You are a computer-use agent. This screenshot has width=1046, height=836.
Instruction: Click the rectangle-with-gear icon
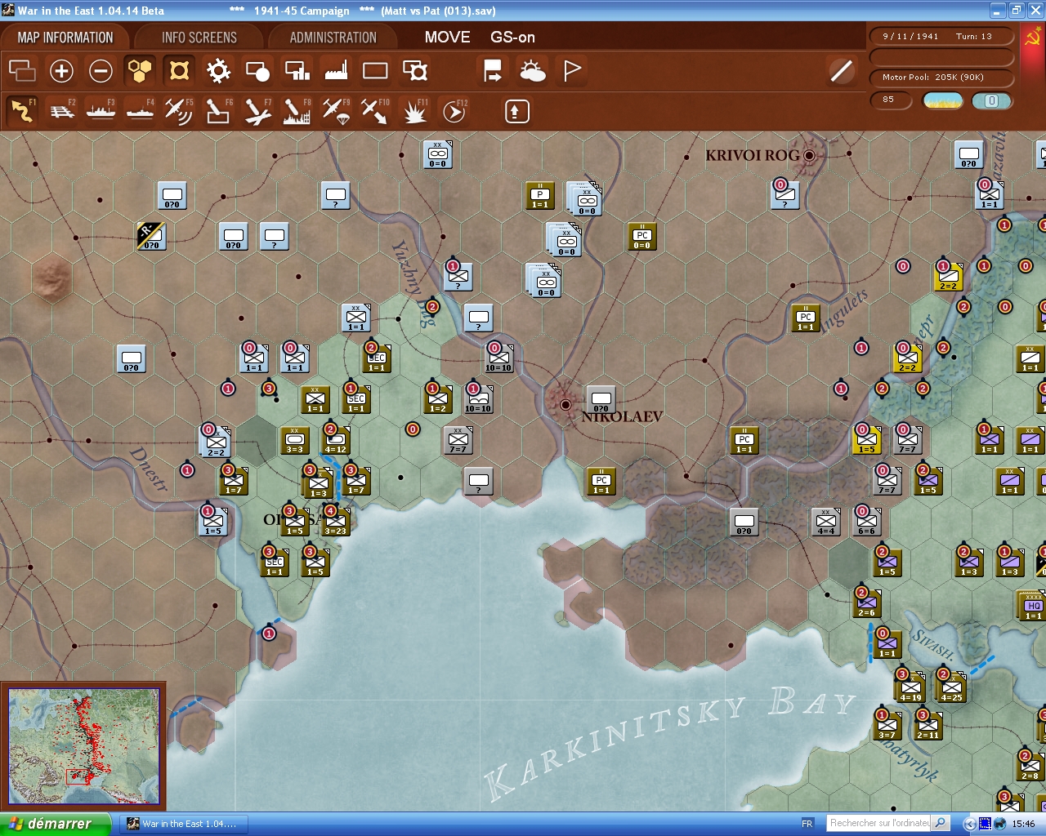[415, 71]
